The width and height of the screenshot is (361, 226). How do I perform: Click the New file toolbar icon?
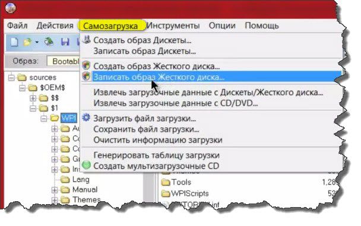pos(14,42)
